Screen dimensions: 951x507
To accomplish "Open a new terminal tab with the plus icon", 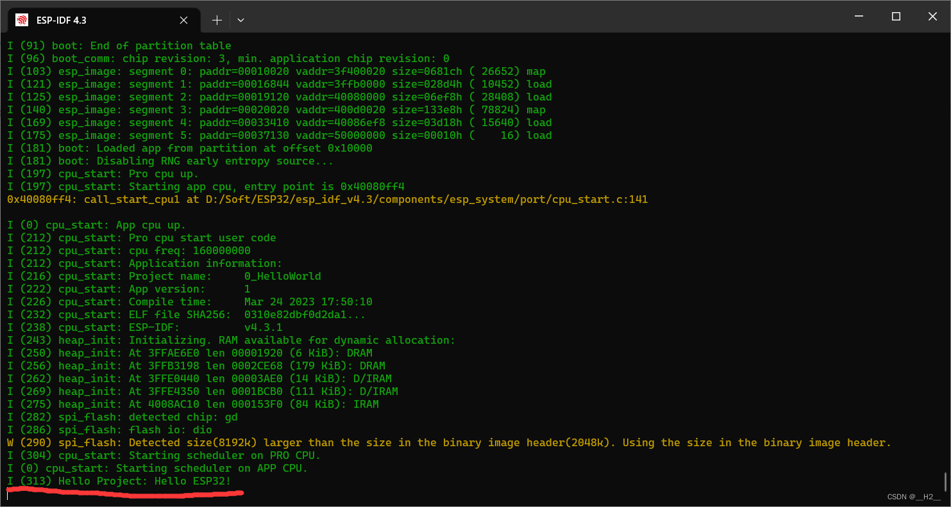I will pyautogui.click(x=217, y=20).
